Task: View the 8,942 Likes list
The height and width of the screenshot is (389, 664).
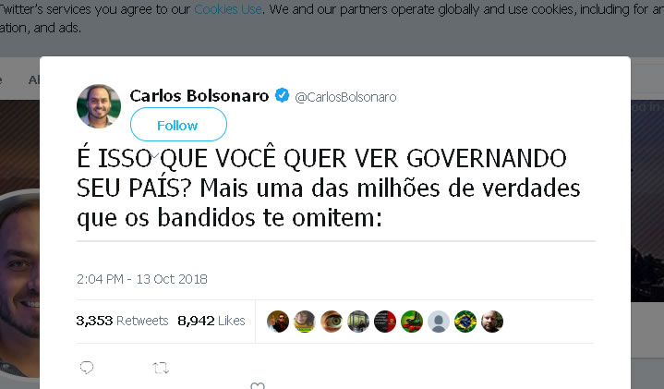Action: tap(211, 321)
